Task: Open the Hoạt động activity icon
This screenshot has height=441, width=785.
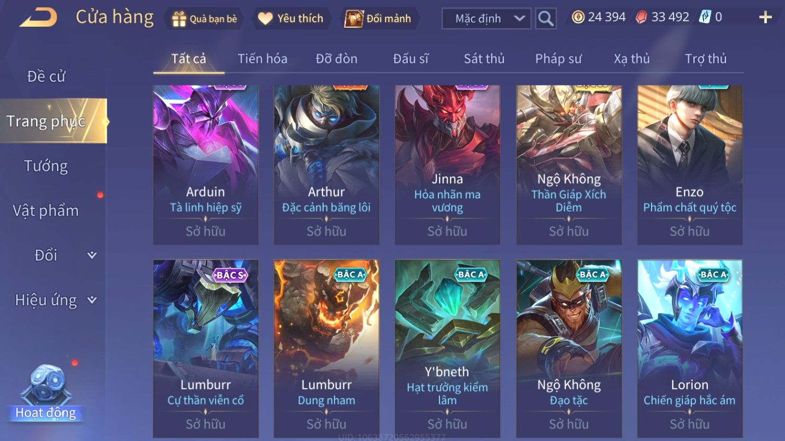Action: point(46,392)
